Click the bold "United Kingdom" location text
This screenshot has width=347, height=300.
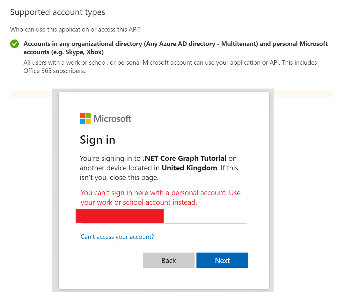(x=189, y=168)
